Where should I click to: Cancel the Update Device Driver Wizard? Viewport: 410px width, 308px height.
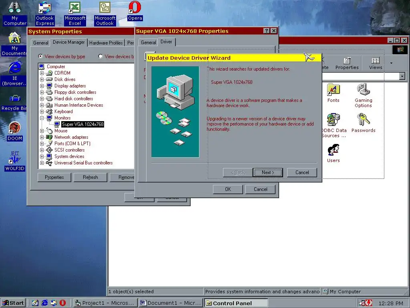302,172
